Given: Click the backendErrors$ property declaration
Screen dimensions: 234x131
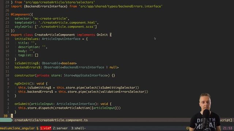Looking at the screenshot, I should tap(27, 67).
